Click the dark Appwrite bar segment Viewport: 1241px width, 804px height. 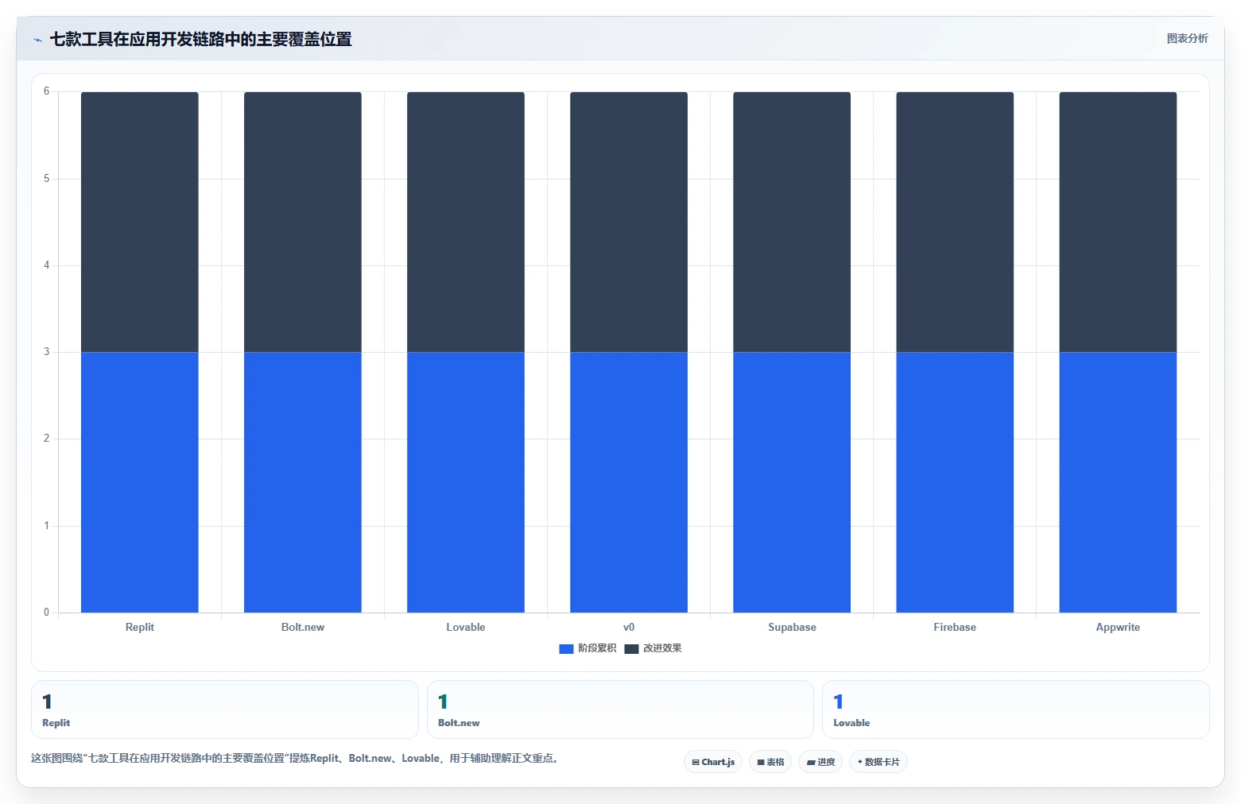[x=1118, y=222]
